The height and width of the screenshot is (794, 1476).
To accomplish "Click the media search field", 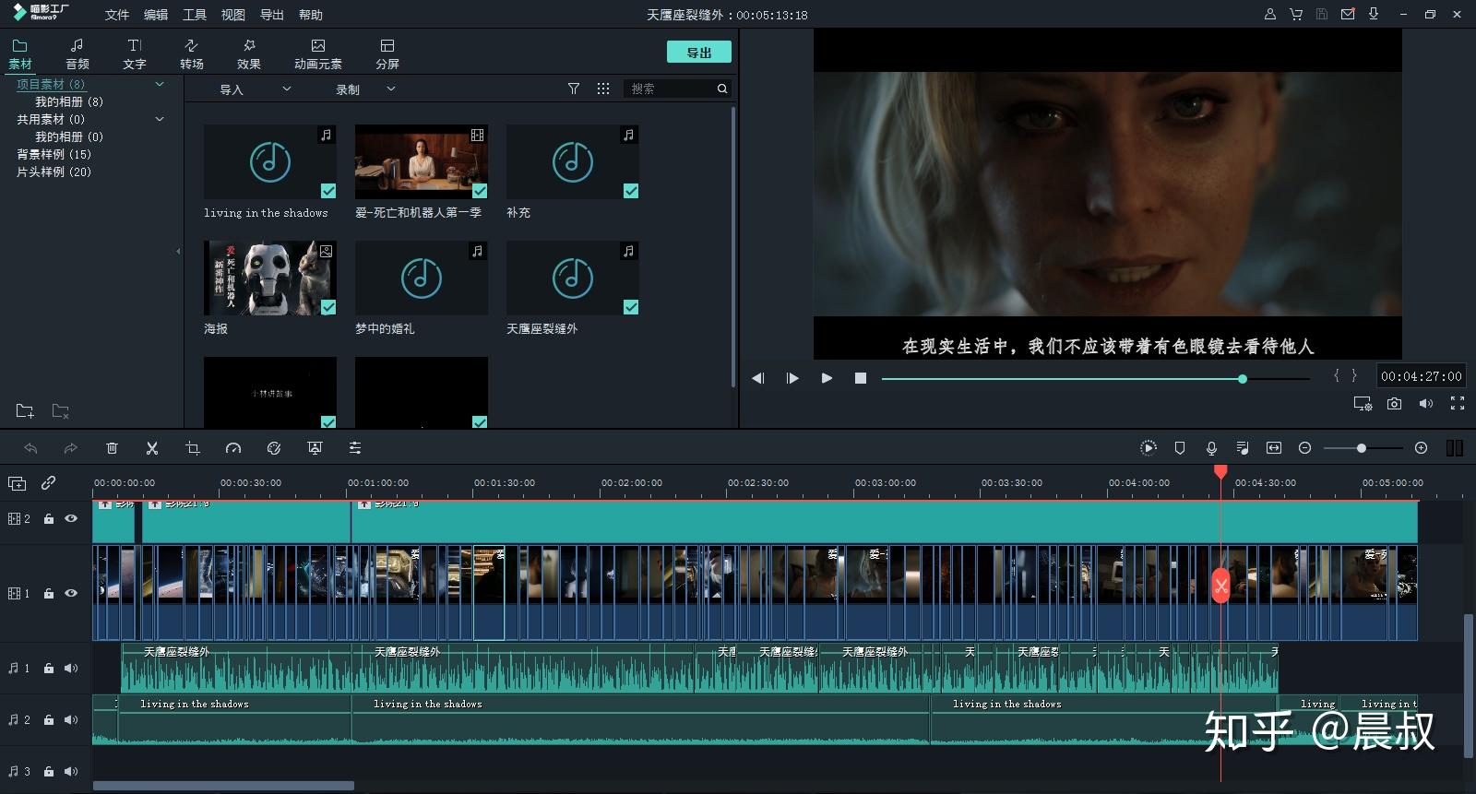I will pos(670,89).
